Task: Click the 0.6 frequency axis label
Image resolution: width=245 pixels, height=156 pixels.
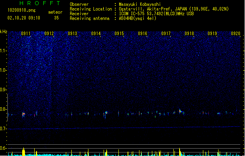Action: click(x=3, y=148)
